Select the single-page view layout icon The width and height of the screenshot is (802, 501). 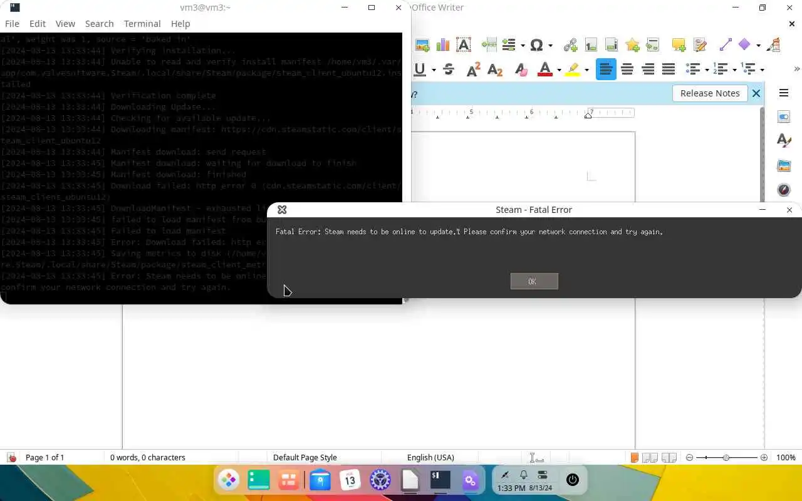click(635, 458)
